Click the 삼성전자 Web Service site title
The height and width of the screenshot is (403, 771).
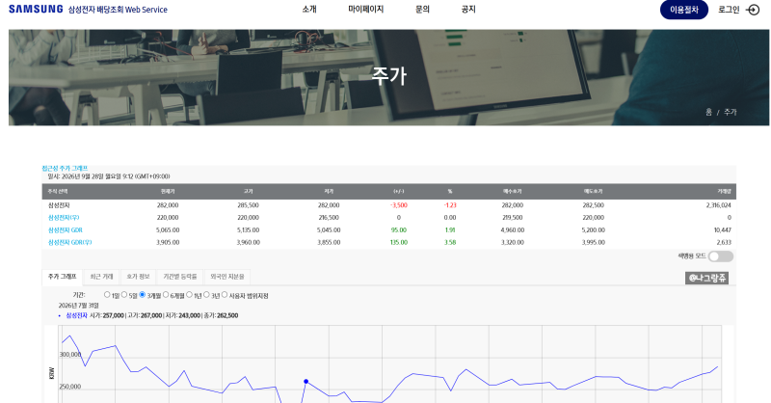[118, 10]
